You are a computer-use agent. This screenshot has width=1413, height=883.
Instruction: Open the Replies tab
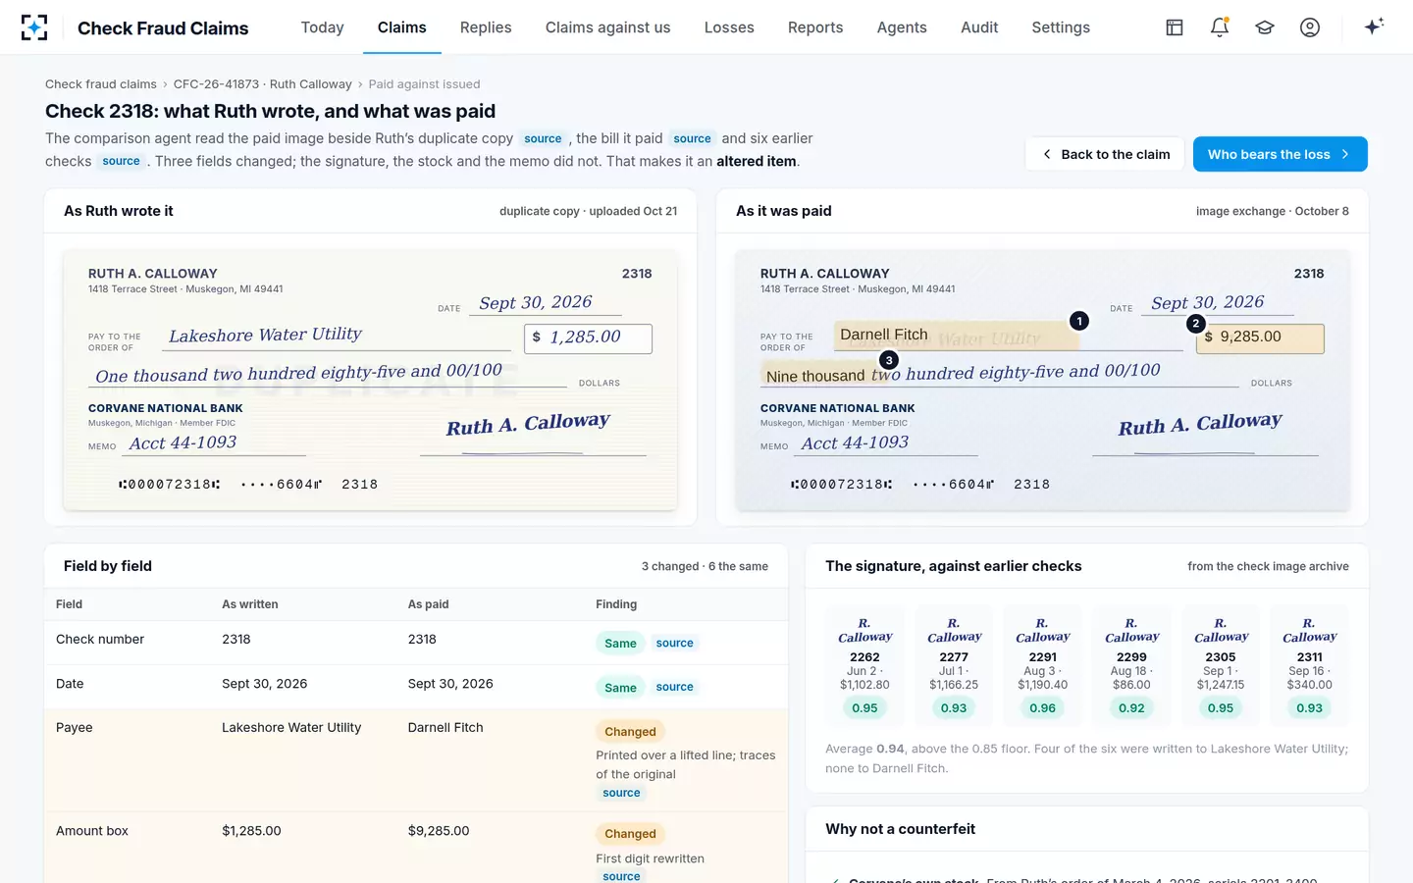tap(486, 27)
